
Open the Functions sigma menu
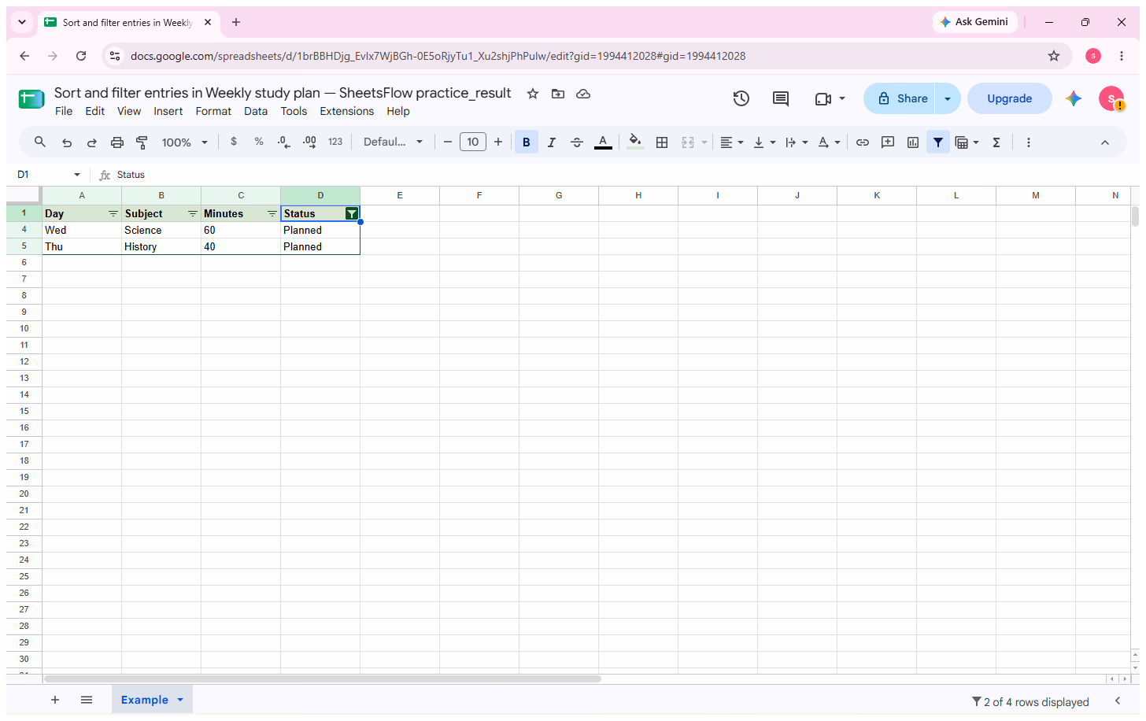(996, 142)
